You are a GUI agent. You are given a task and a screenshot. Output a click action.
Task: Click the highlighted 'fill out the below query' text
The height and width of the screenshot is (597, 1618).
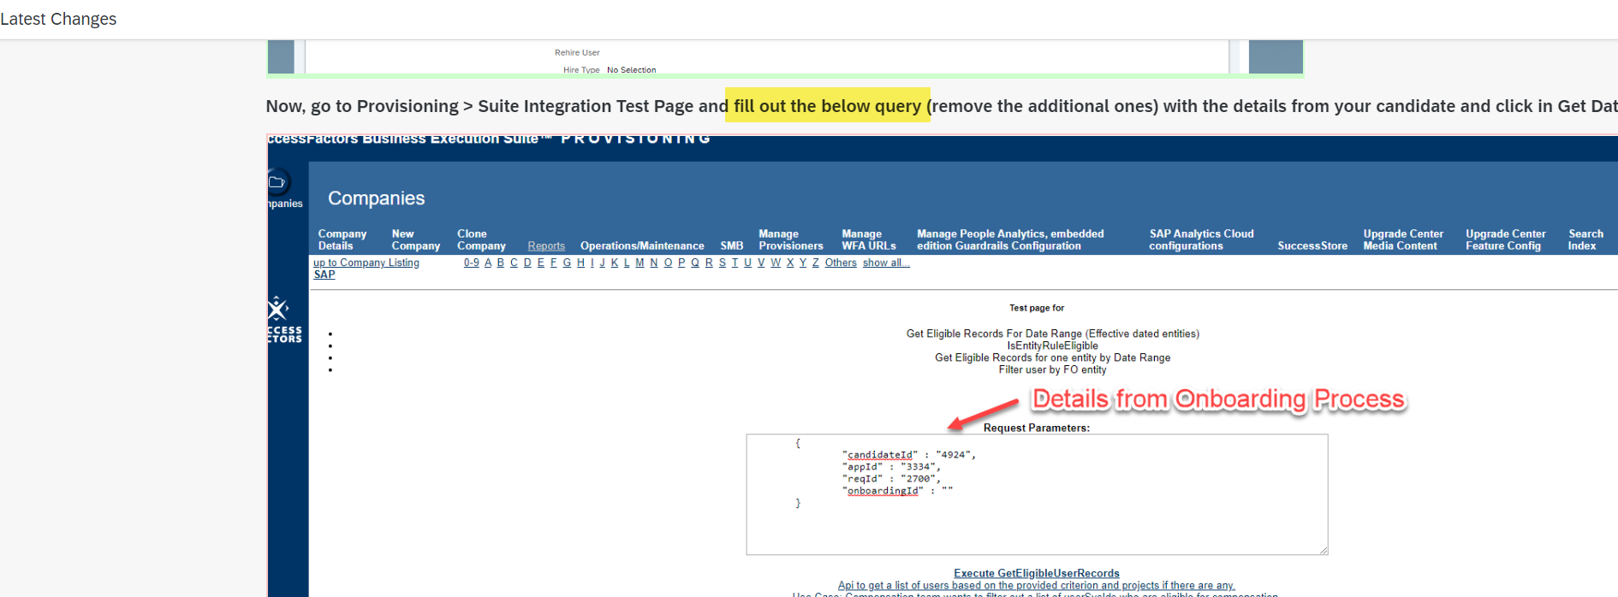(827, 106)
